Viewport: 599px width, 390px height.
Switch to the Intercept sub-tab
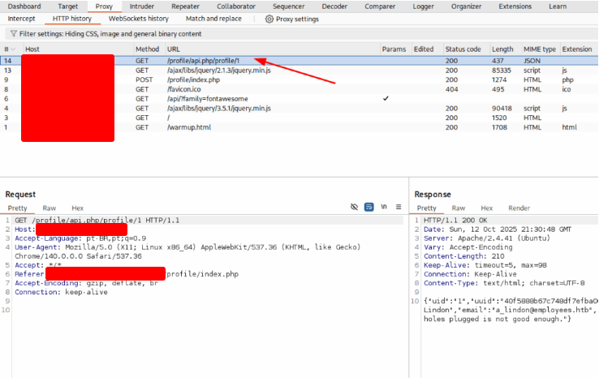[21, 19]
